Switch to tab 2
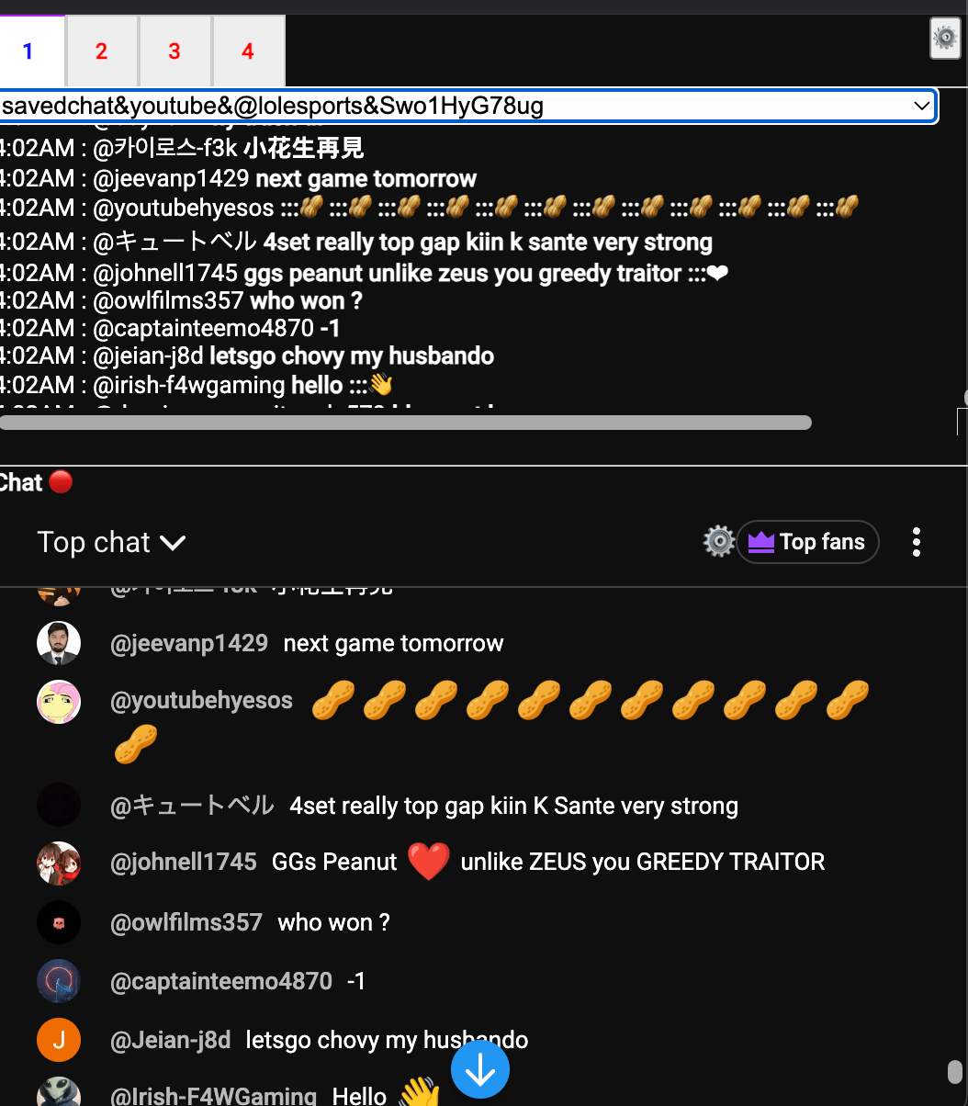The height and width of the screenshot is (1106, 968). (x=101, y=51)
